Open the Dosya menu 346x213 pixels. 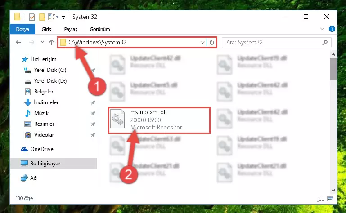[22, 29]
